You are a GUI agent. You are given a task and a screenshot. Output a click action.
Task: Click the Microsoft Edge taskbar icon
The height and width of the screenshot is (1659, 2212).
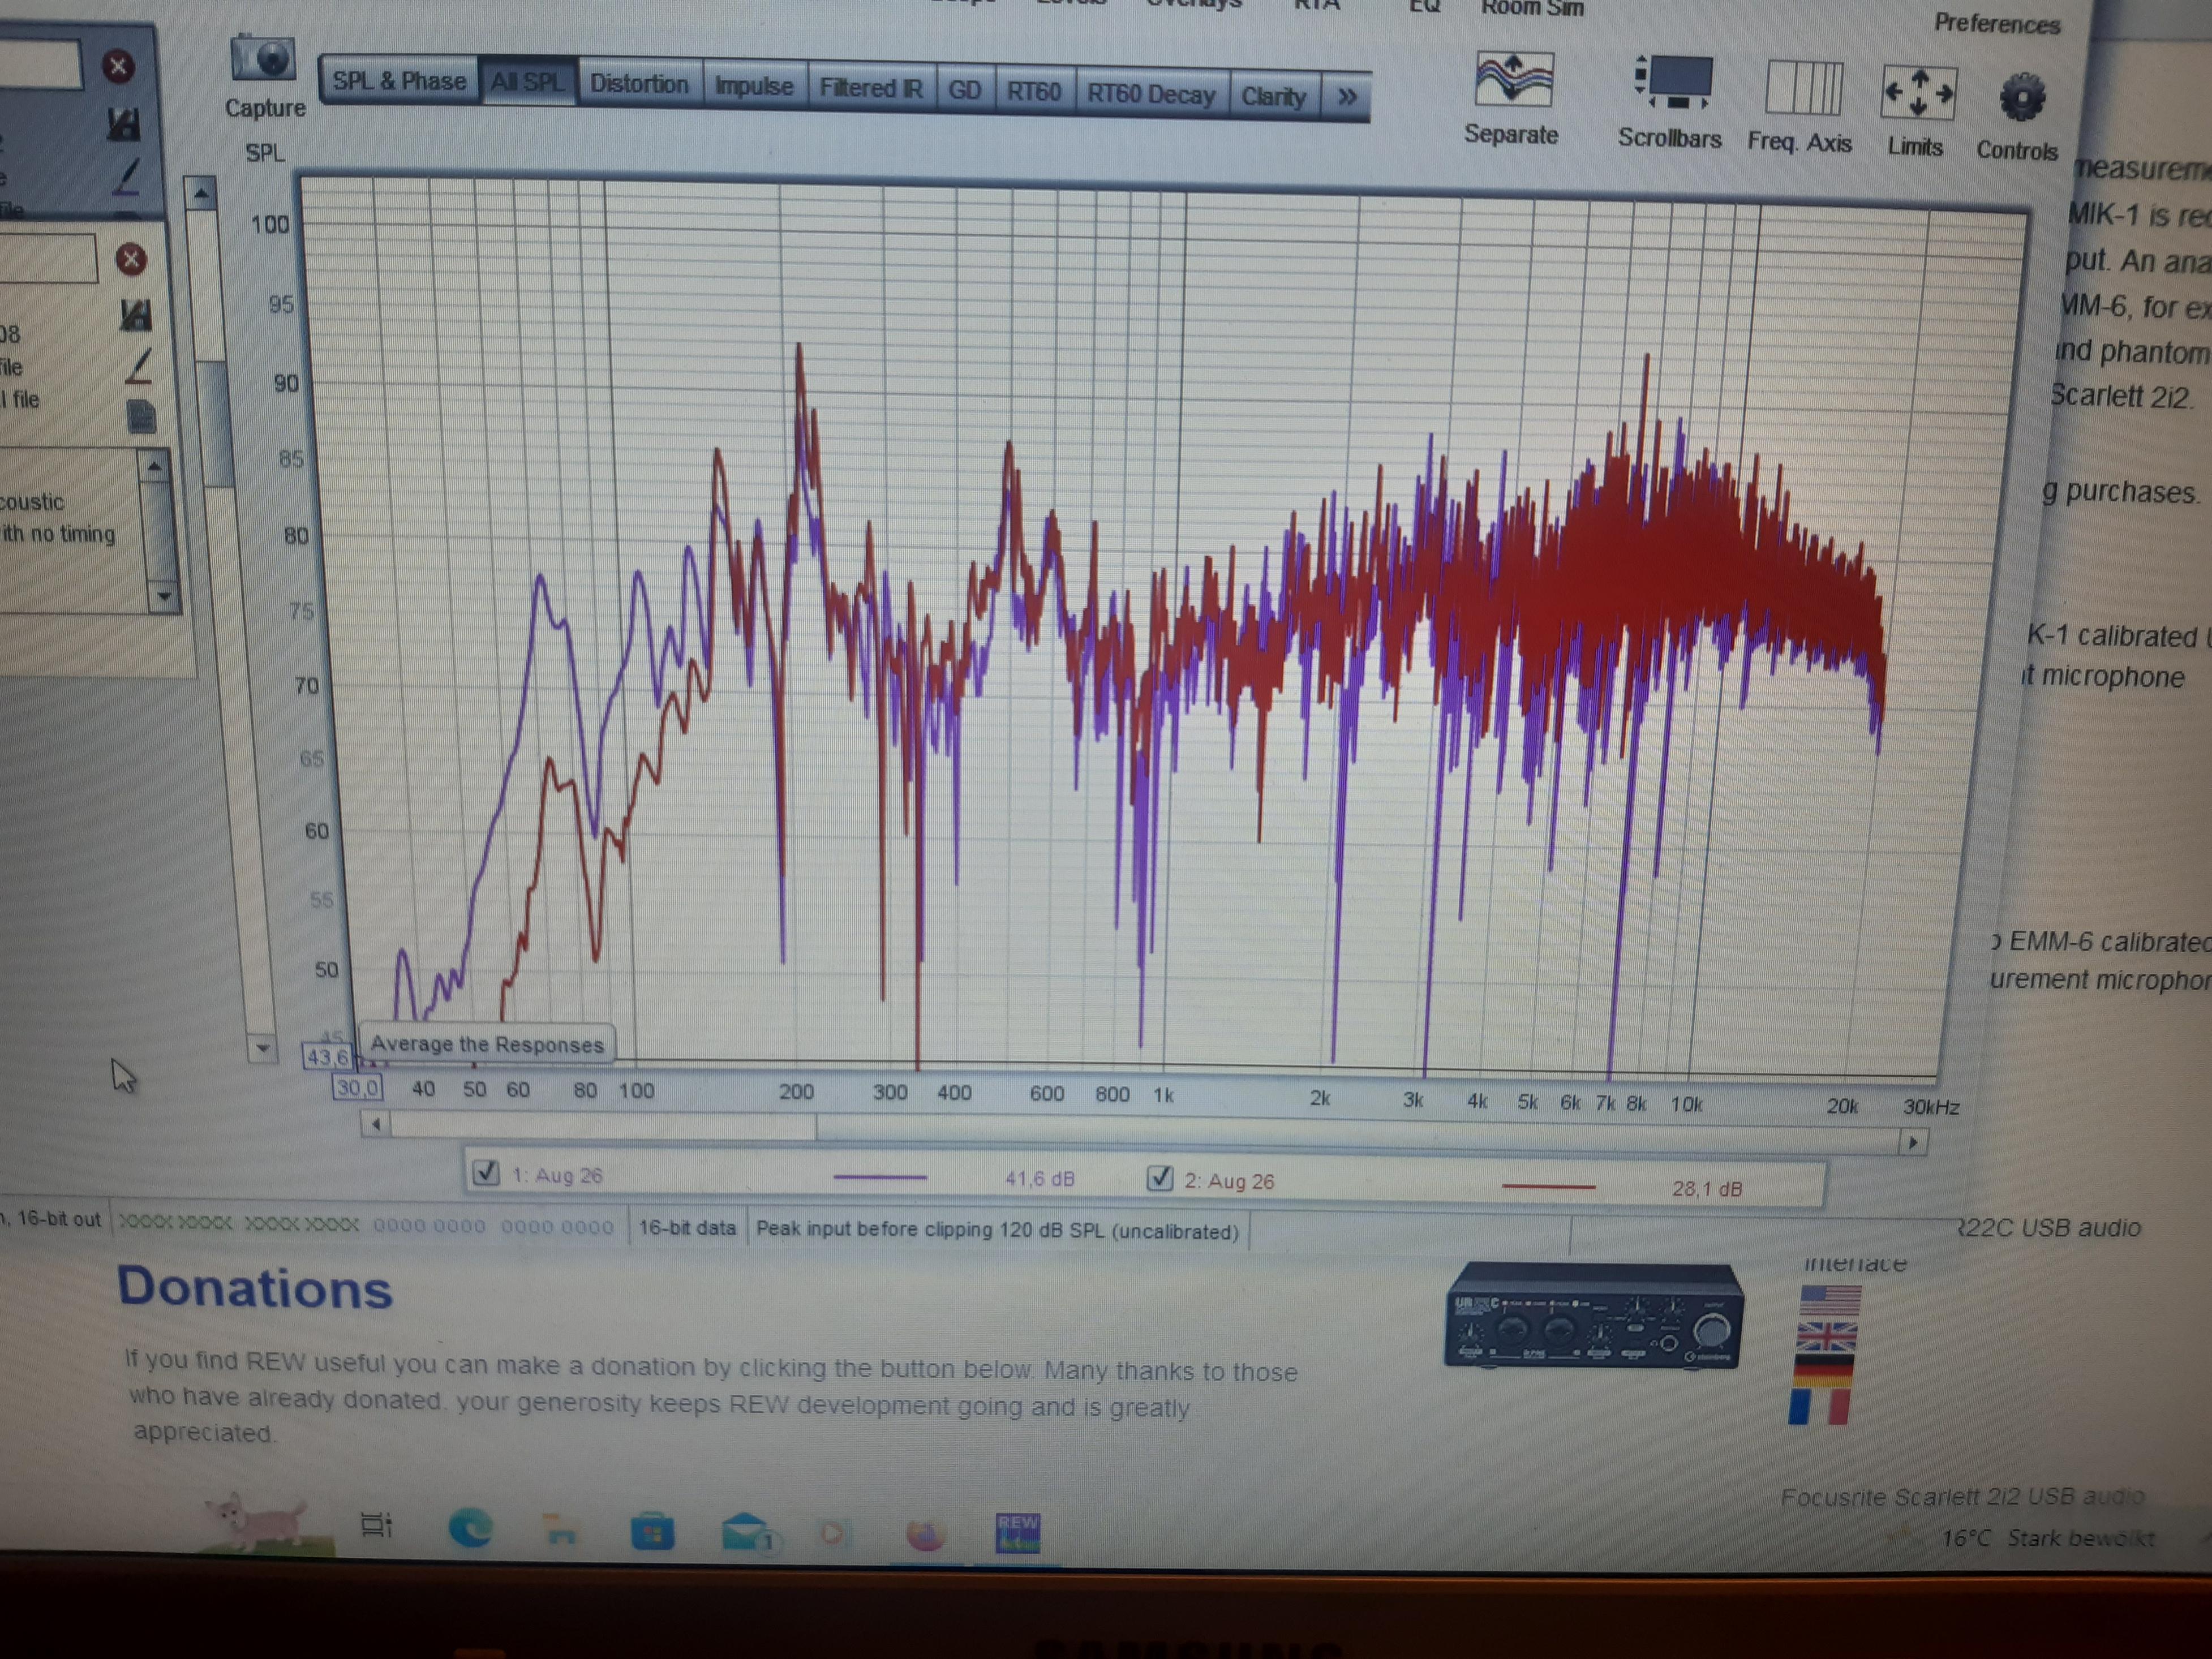click(470, 1527)
